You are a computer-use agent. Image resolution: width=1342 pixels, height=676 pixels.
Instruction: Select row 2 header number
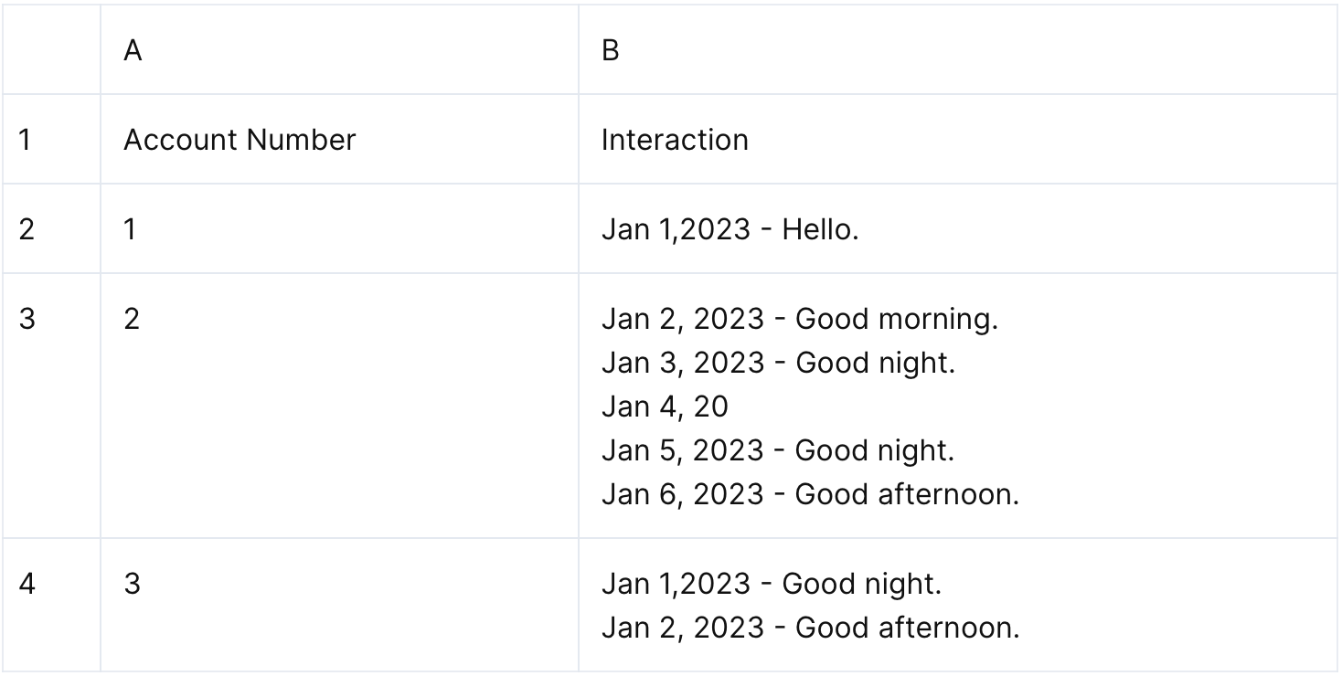pos(27,229)
